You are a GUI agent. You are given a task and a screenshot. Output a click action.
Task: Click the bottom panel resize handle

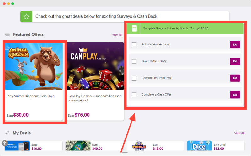(125, 153)
